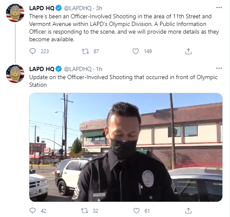Open the Officer-Involved Shooting tweet text
This screenshot has height=217, width=230.
click(124, 28)
